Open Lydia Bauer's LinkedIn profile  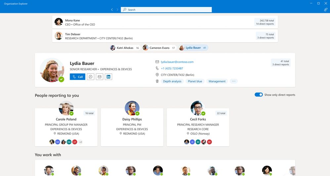click(108, 77)
